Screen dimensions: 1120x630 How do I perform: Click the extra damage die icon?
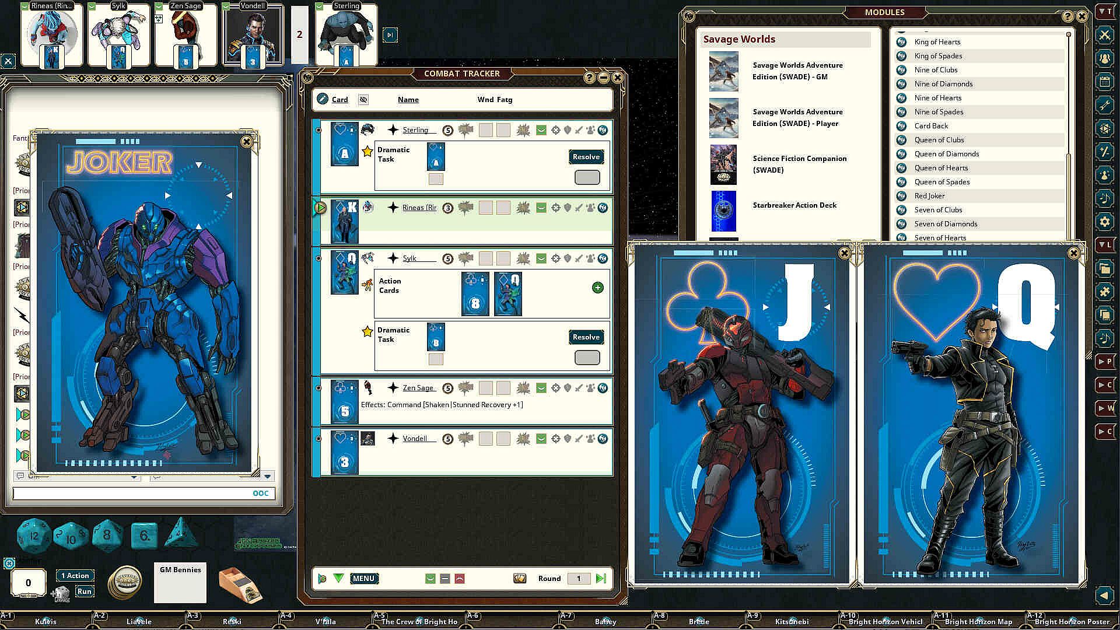click(61, 594)
